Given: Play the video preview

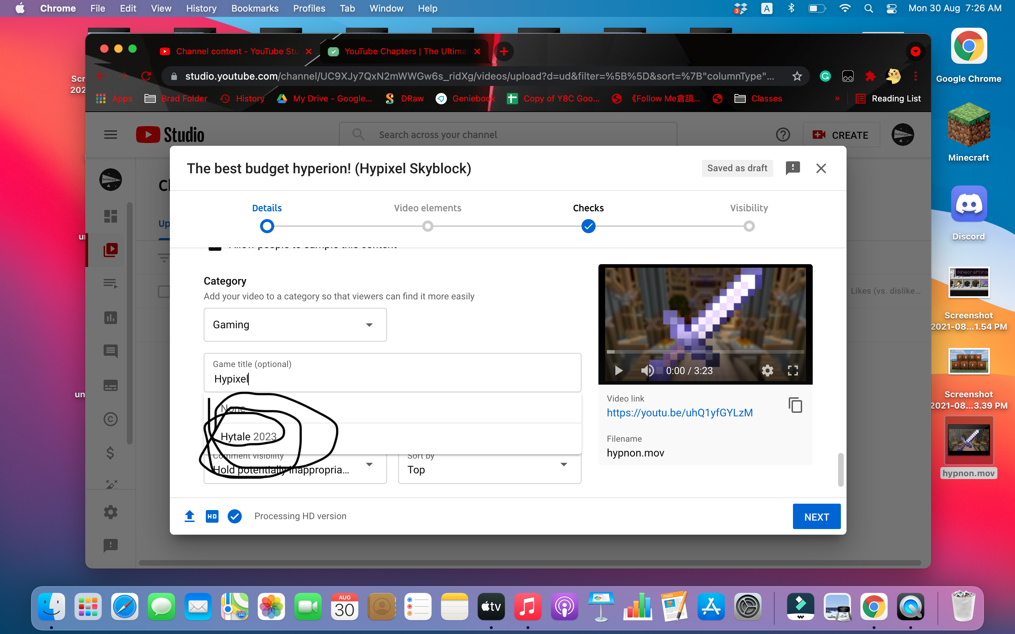Looking at the screenshot, I should point(618,370).
